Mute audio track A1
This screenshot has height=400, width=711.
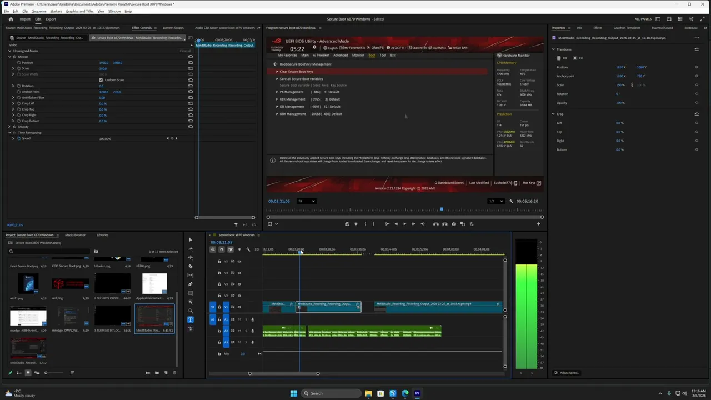point(239,319)
